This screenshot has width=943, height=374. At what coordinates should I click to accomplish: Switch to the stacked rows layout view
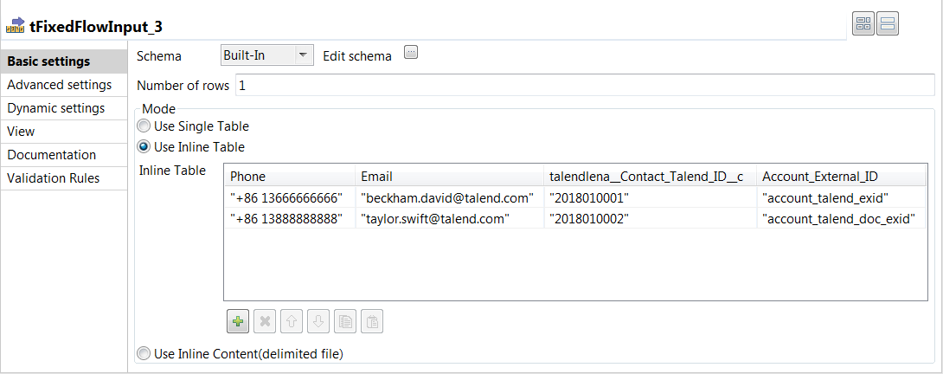(x=888, y=23)
